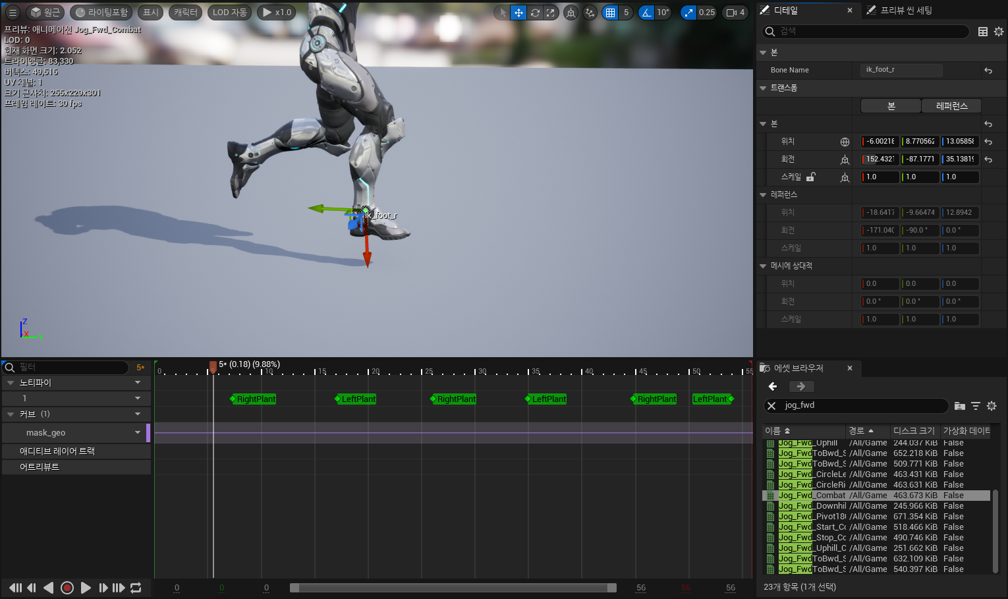This screenshot has width=1008, height=599.
Task: Open the mask_geo curve dropdown
Action: pyautogui.click(x=138, y=433)
